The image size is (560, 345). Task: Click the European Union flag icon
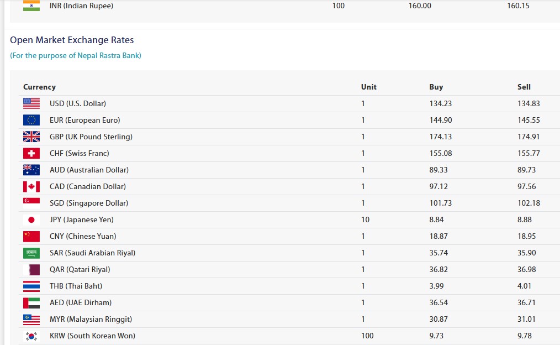pos(31,120)
